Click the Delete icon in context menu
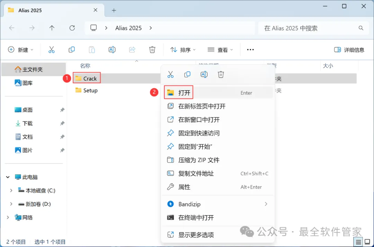Image resolution: width=374 pixels, height=247 pixels. 221,75
